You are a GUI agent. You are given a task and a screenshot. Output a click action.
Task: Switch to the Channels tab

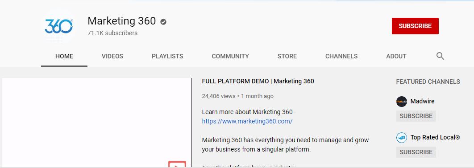click(341, 56)
